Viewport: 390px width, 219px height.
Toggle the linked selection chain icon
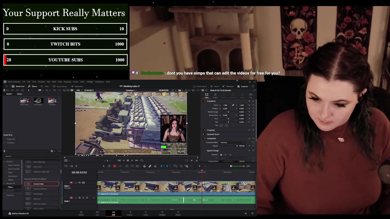[150, 166]
